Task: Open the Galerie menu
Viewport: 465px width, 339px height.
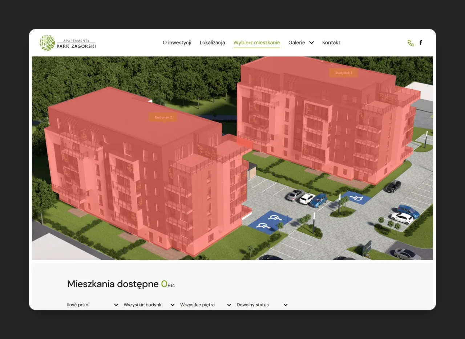Action: coord(297,42)
